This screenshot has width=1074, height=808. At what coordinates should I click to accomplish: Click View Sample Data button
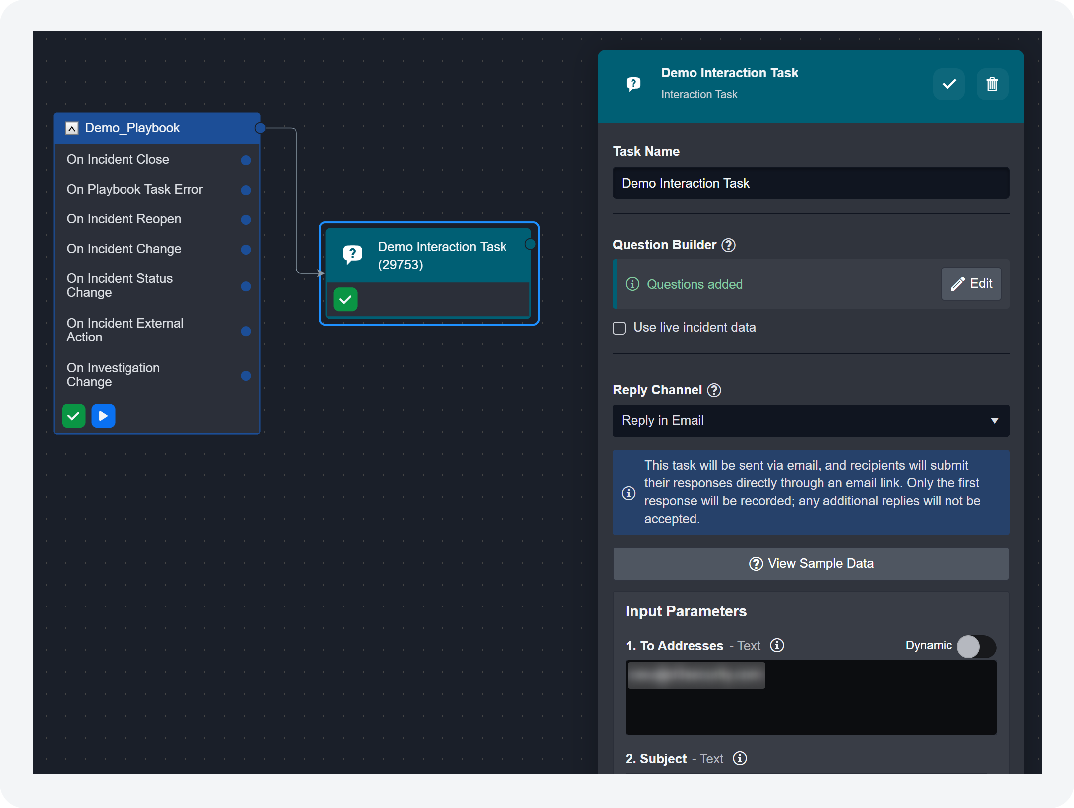[811, 564]
